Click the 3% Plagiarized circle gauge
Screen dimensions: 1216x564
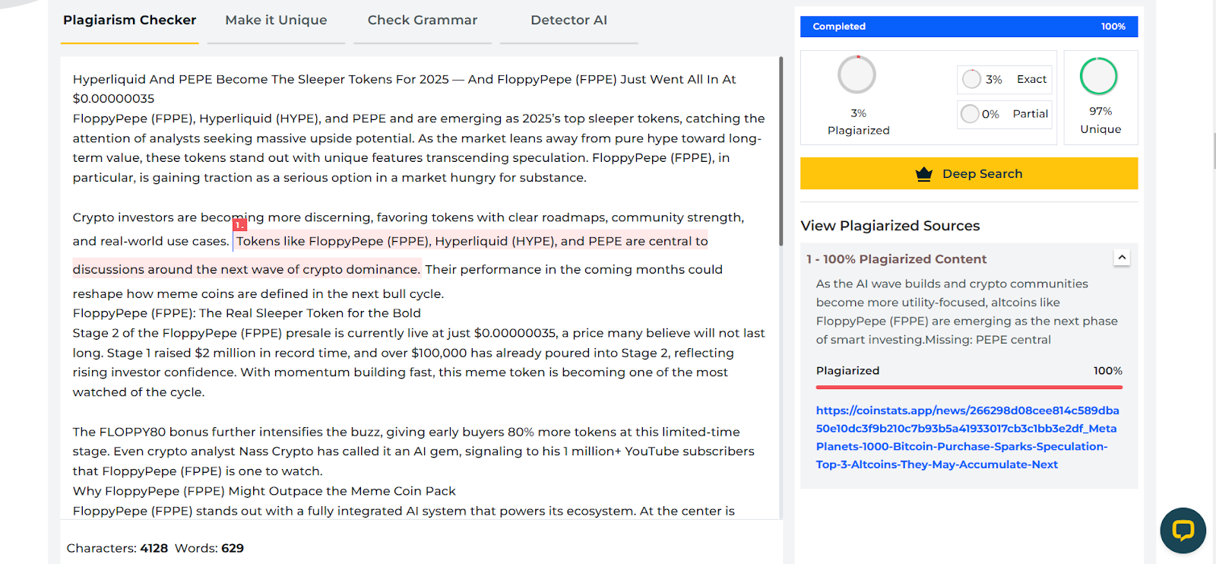pyautogui.click(x=857, y=75)
